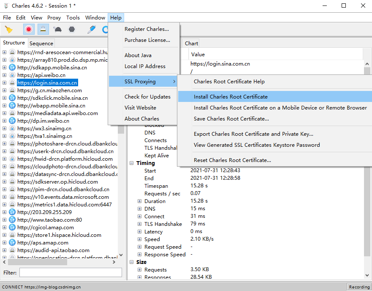Screen dimensions: 372x291
Task: Expand the Request Speed row
Action: (x=139, y=247)
